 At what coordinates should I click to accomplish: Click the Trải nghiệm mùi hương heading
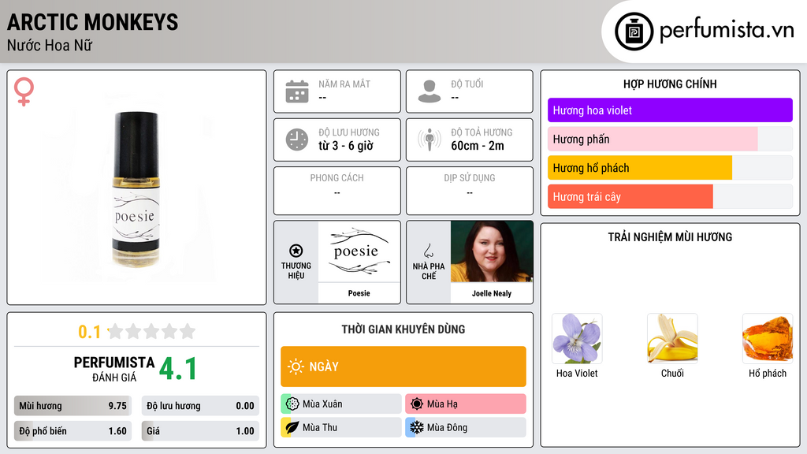(670, 237)
